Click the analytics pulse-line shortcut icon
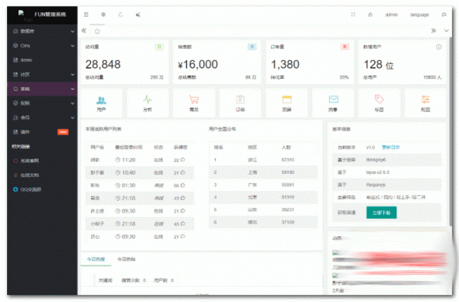 pos(148,99)
